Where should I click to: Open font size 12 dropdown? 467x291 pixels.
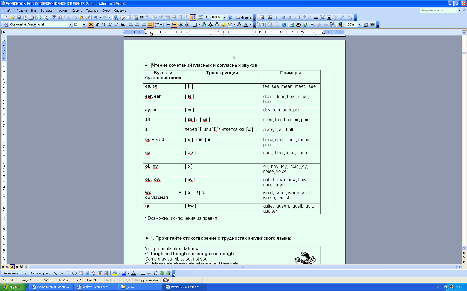click(x=84, y=25)
